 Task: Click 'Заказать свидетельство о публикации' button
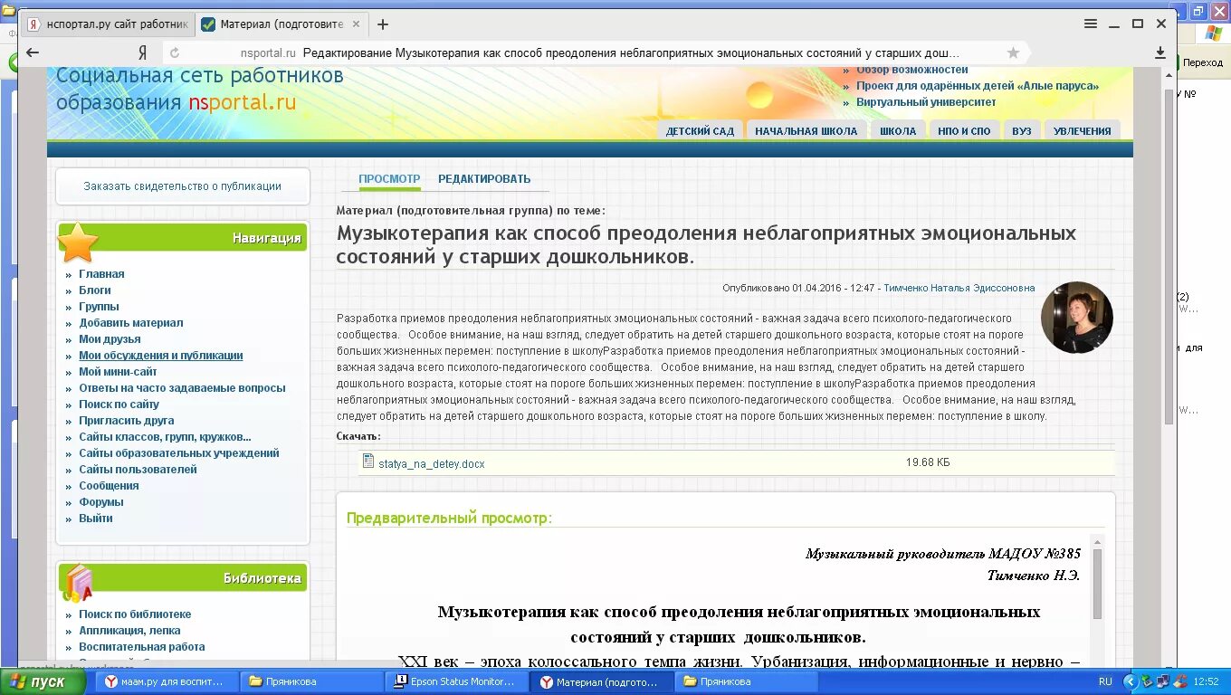[x=183, y=186]
